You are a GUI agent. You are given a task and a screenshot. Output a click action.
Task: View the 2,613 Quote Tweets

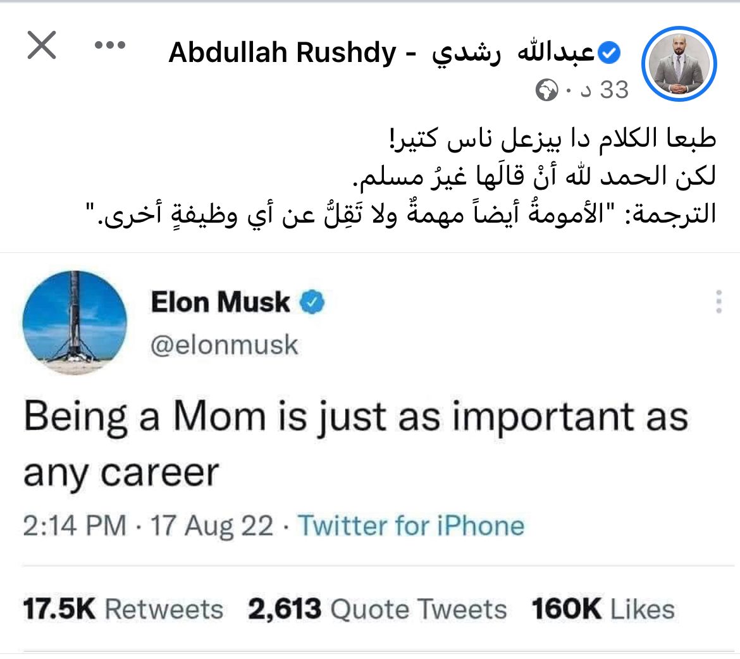[378, 610]
